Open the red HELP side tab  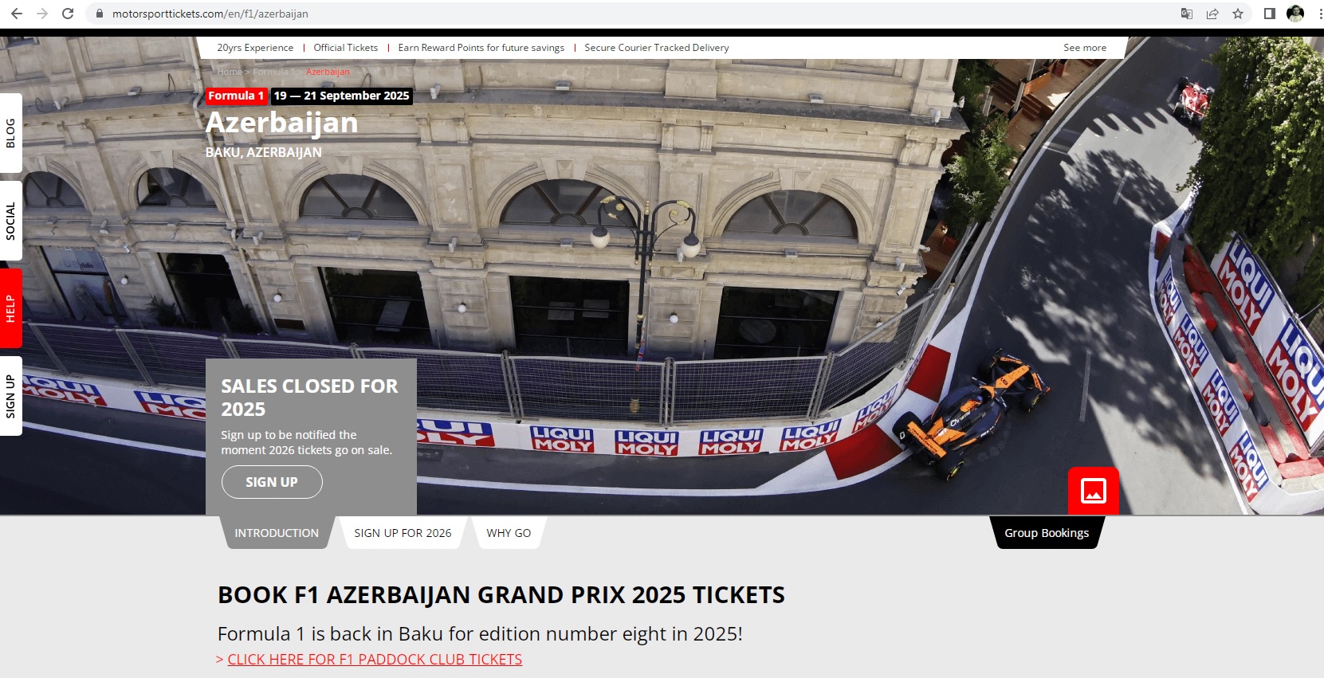[10, 308]
